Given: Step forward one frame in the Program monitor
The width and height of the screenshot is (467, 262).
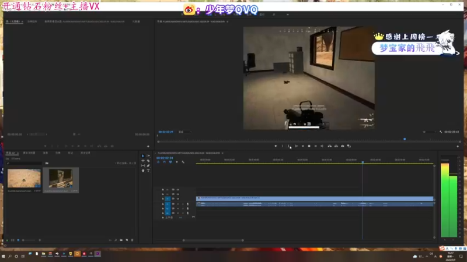Looking at the screenshot, I should click(x=315, y=146).
